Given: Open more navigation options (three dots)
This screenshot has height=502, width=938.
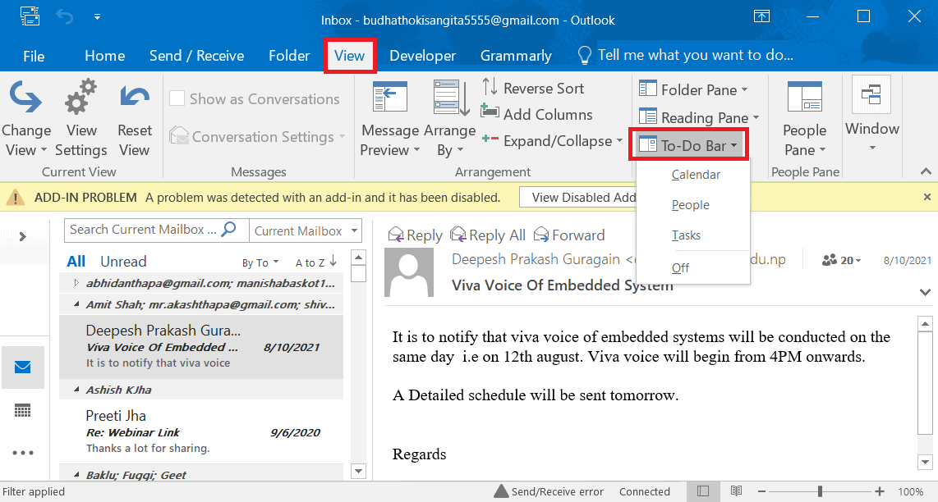Looking at the screenshot, I should [x=23, y=453].
